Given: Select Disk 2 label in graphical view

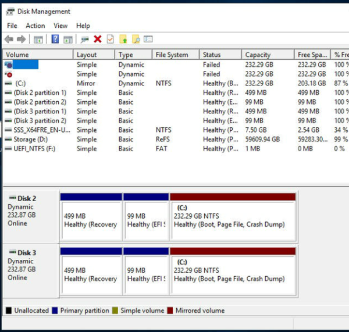Looking at the screenshot, I should click(26, 198).
